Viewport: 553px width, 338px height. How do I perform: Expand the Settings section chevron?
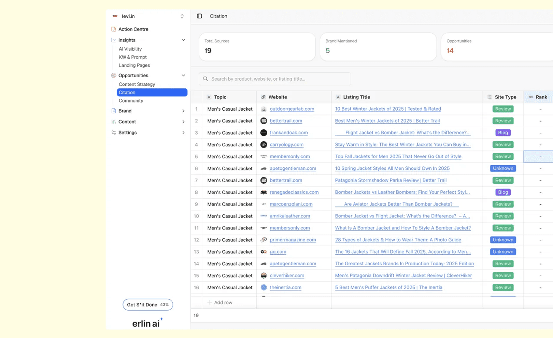(183, 132)
